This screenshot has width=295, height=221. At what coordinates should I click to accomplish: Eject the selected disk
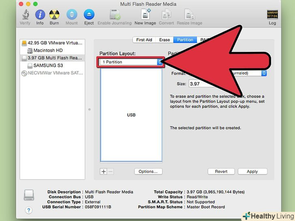[89, 15]
